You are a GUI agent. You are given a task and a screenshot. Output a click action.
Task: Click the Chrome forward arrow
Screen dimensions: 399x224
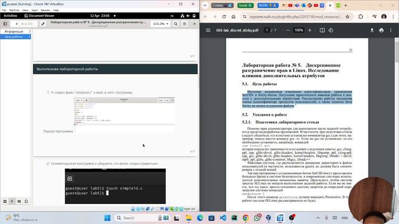click(214, 17)
